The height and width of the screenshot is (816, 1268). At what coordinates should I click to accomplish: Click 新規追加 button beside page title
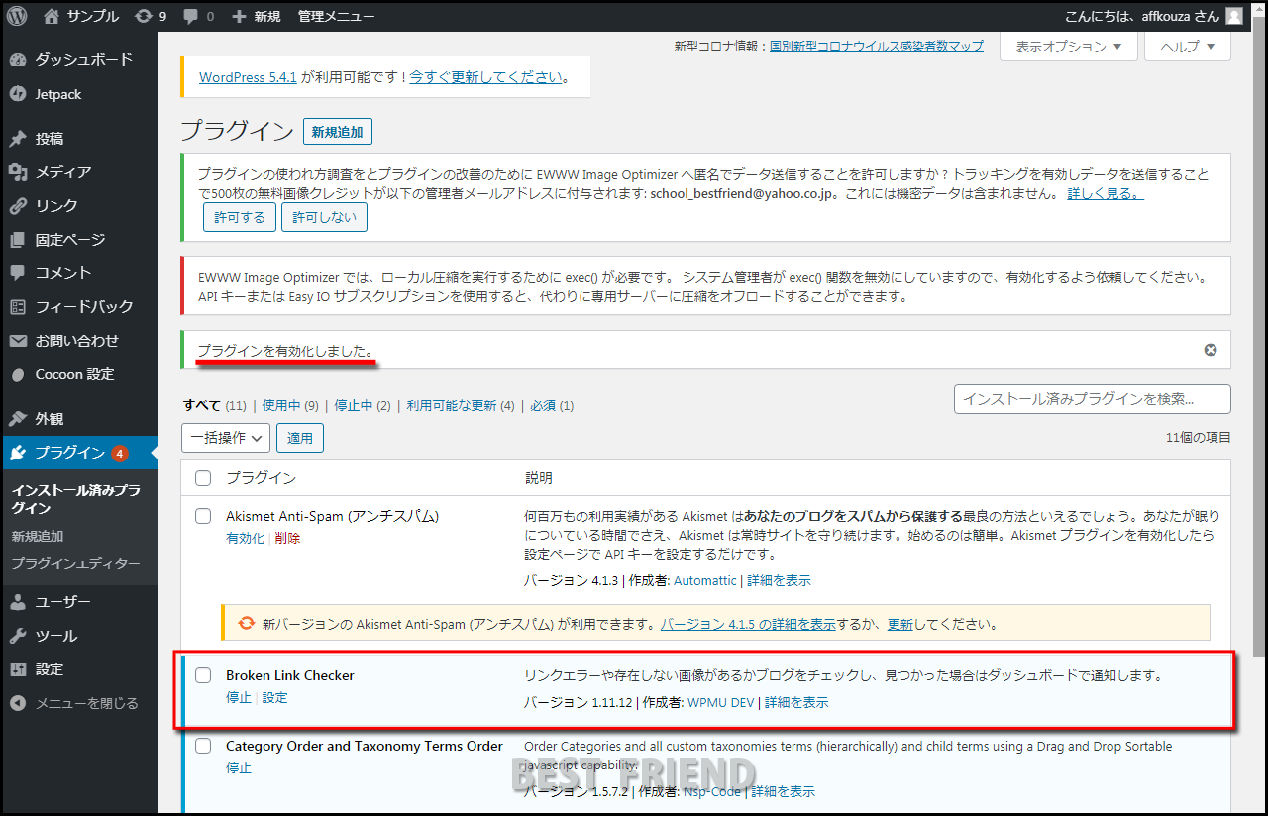tap(338, 132)
